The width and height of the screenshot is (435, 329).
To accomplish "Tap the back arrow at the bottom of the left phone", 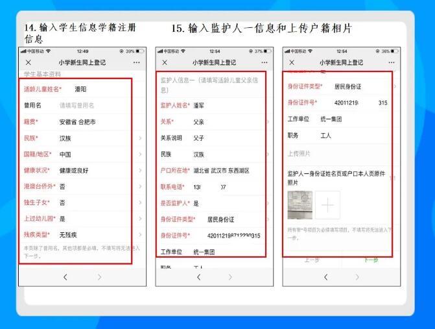I will [64, 277].
